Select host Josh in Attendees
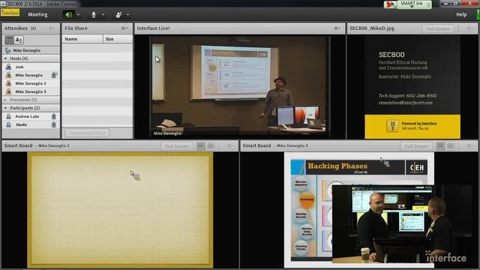The width and height of the screenshot is (480, 270). point(31,67)
